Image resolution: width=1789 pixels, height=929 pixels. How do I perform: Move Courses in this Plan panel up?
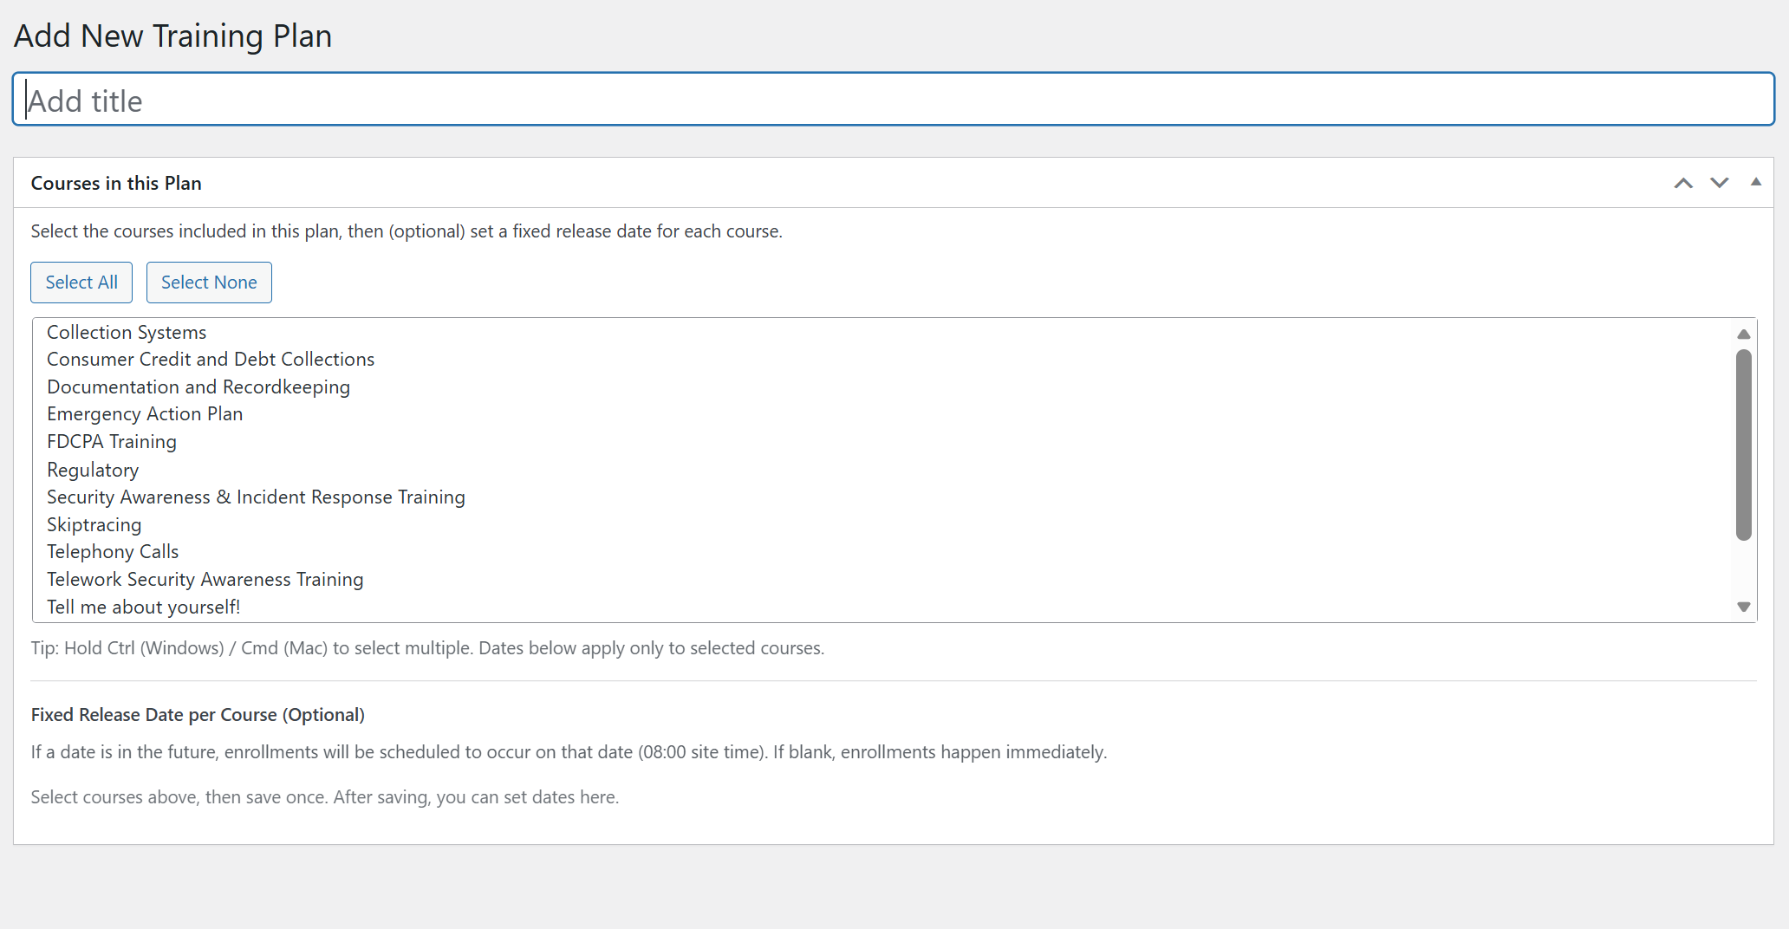pos(1682,183)
